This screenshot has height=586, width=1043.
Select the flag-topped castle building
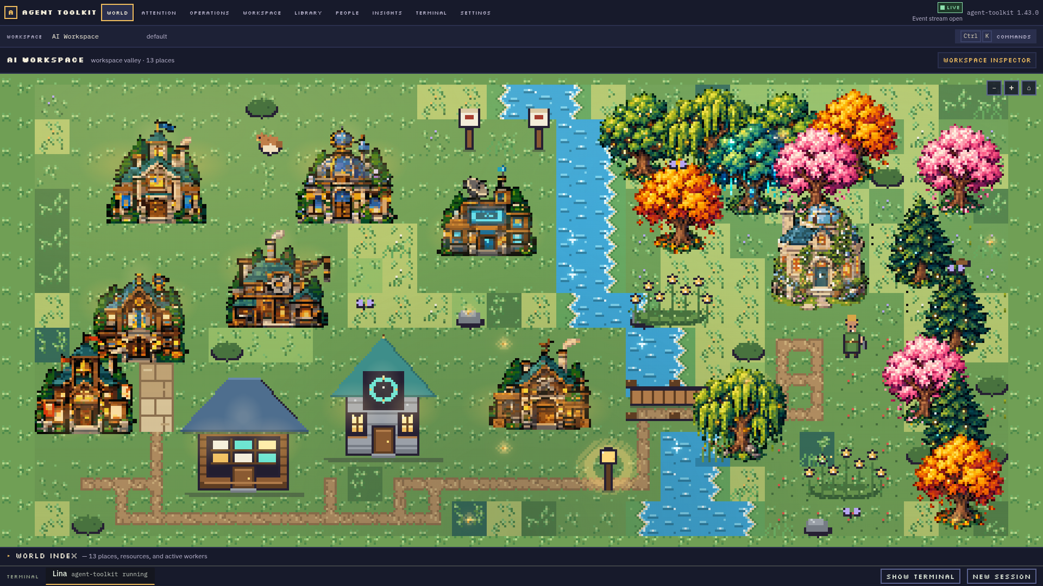pyautogui.click(x=156, y=173)
